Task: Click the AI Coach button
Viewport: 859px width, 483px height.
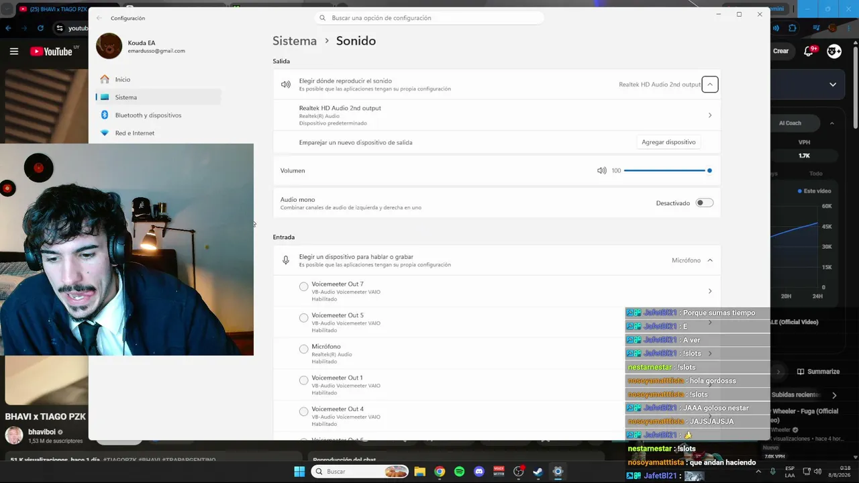Action: [x=790, y=123]
